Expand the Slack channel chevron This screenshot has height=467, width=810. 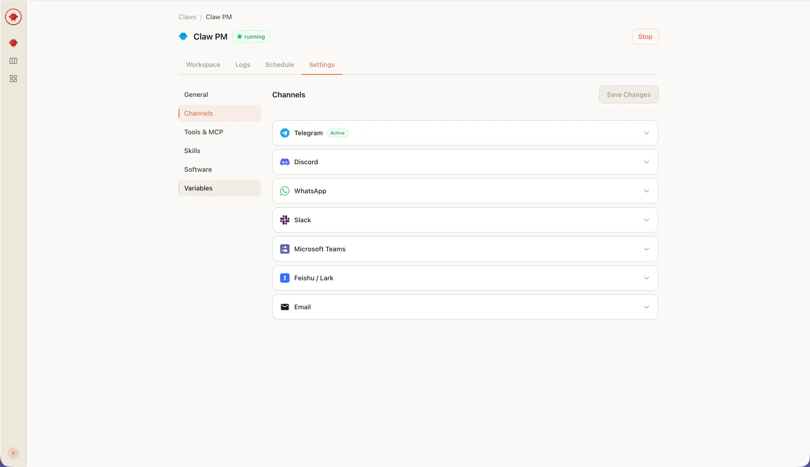[647, 220]
